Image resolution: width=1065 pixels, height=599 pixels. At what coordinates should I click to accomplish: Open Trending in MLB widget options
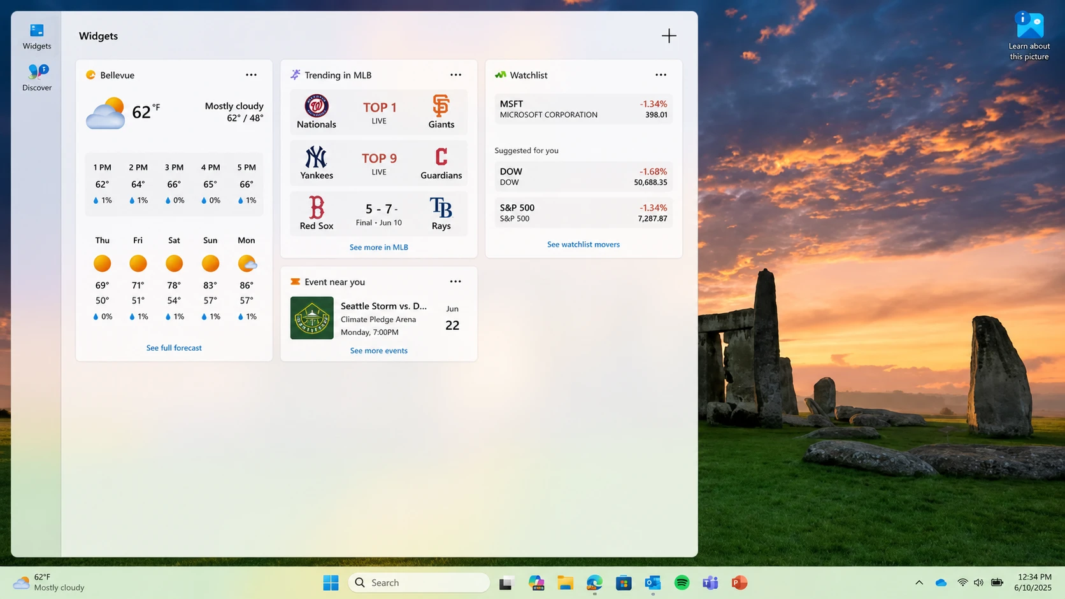tap(455, 74)
